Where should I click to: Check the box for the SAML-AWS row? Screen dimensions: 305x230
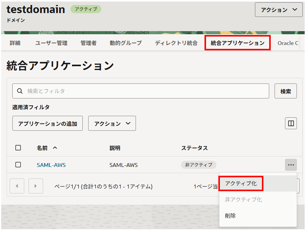[x=18, y=165]
